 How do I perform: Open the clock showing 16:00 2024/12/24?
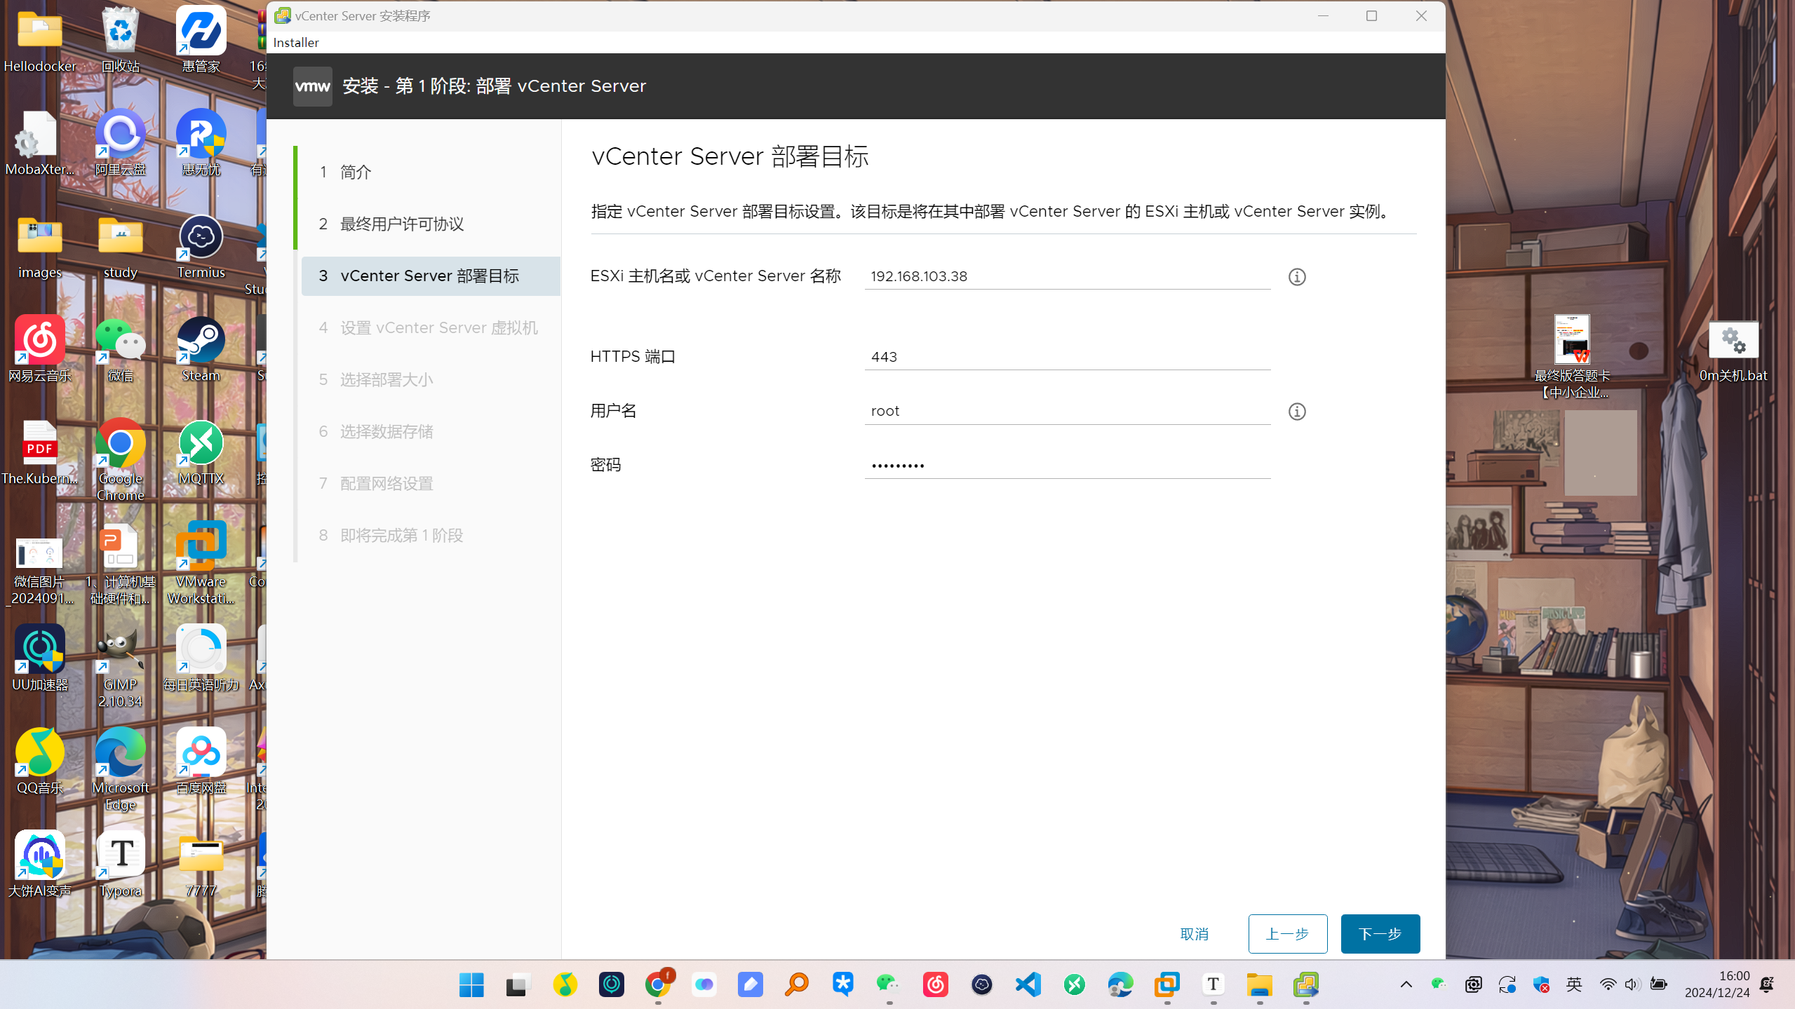(1717, 984)
